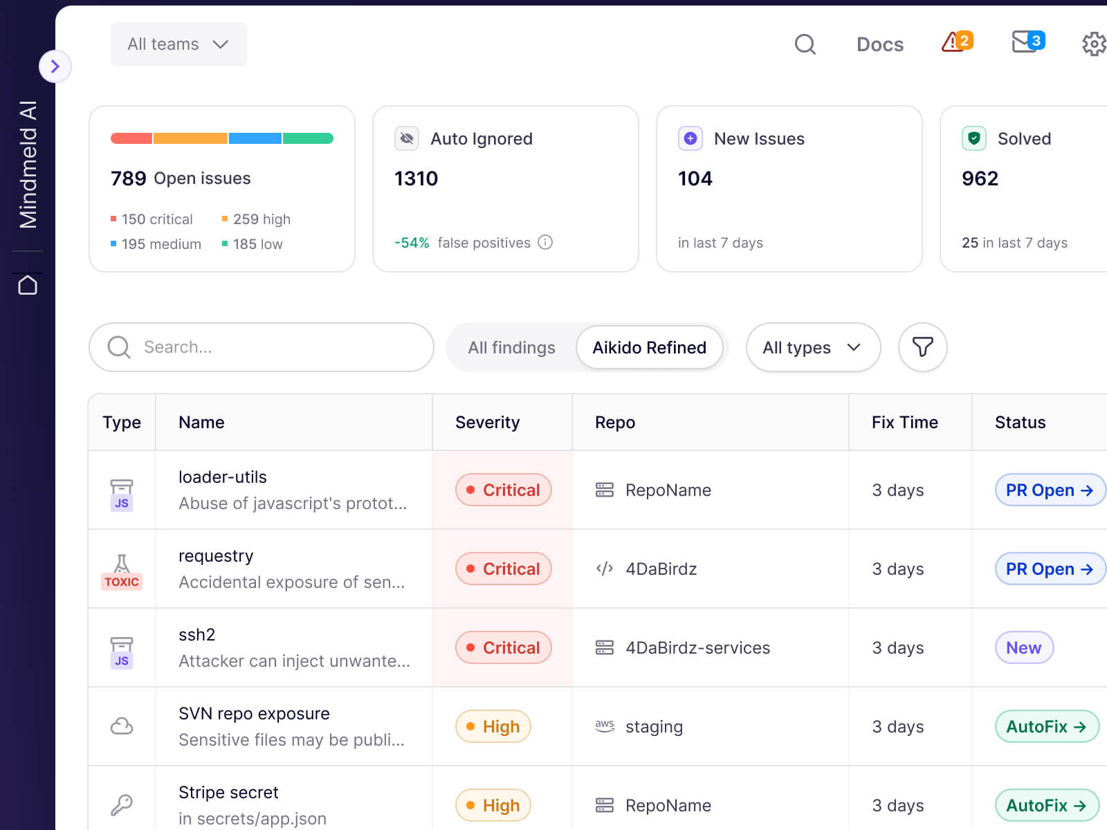Open the alerts warning icon with 2 badge
Screen dimensions: 1107x830
(957, 42)
